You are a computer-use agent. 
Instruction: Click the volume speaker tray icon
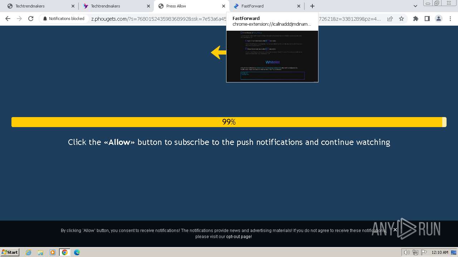407,252
